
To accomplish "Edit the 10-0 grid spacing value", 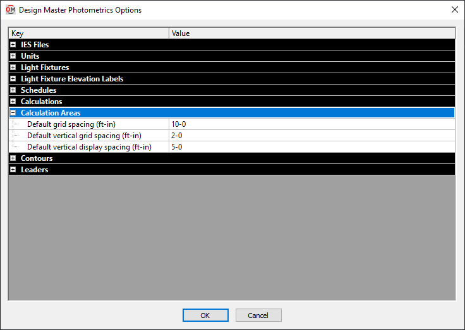I will coord(312,124).
